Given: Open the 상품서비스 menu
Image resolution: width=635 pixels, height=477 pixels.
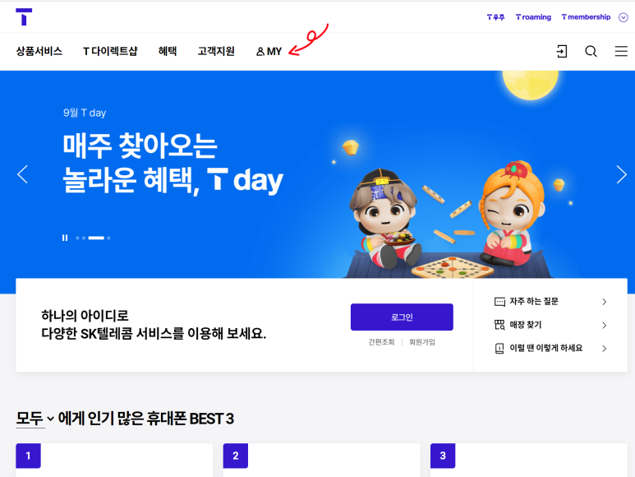Looking at the screenshot, I should pos(39,51).
